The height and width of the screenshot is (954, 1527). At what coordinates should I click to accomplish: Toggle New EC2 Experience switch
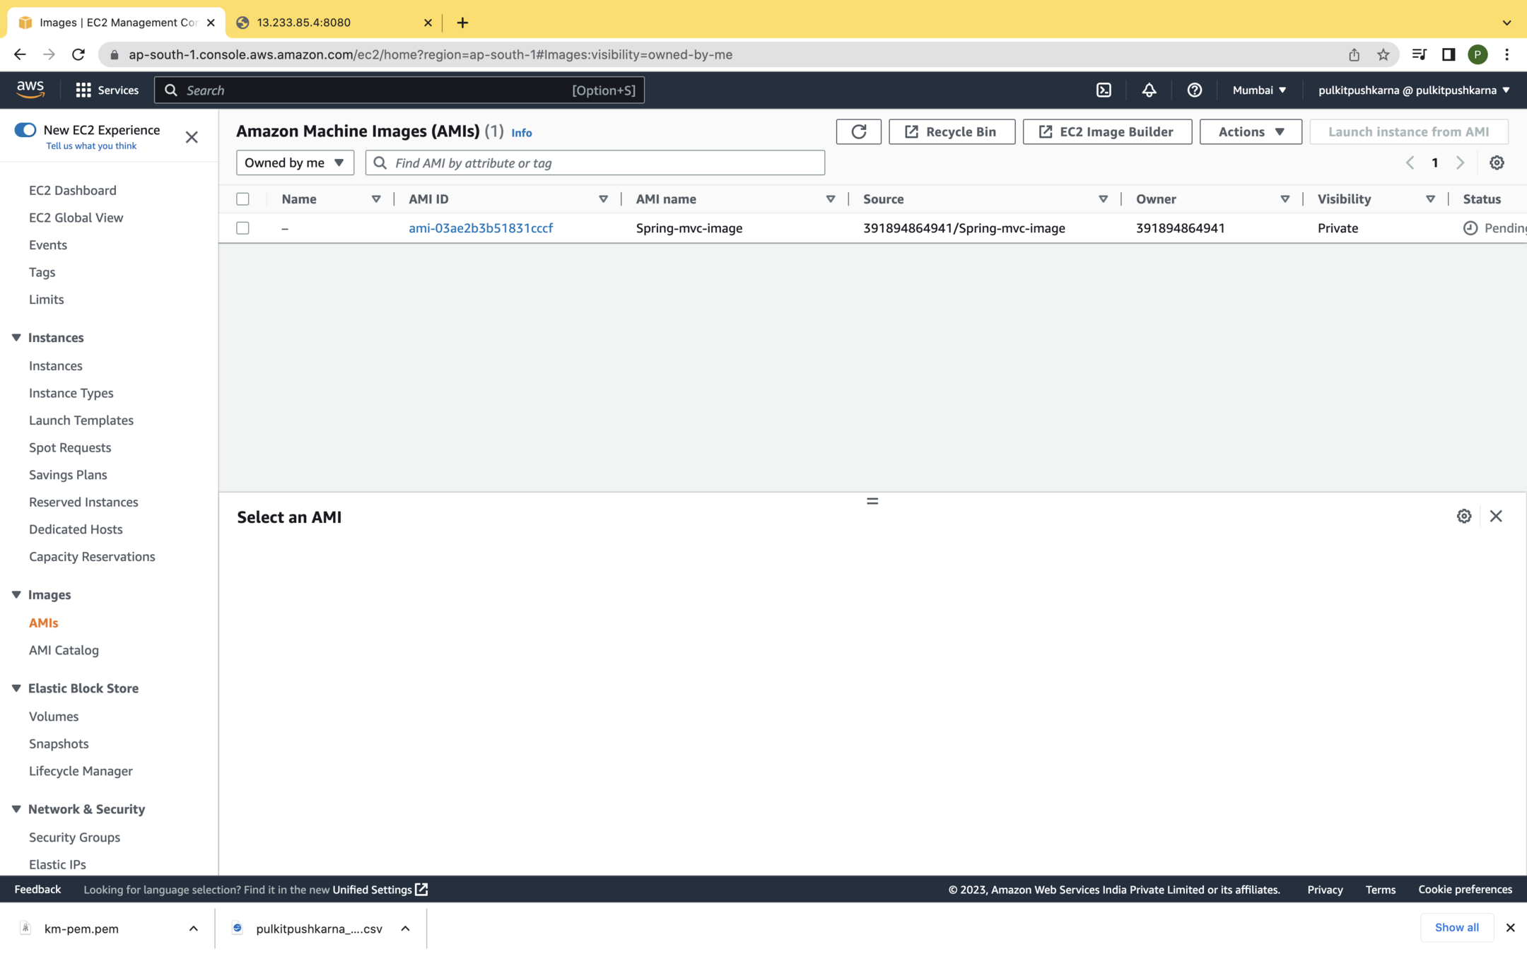[25, 130]
